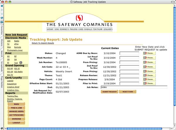
Task: Open the Acquisition link
Action: click(x=12, y=84)
